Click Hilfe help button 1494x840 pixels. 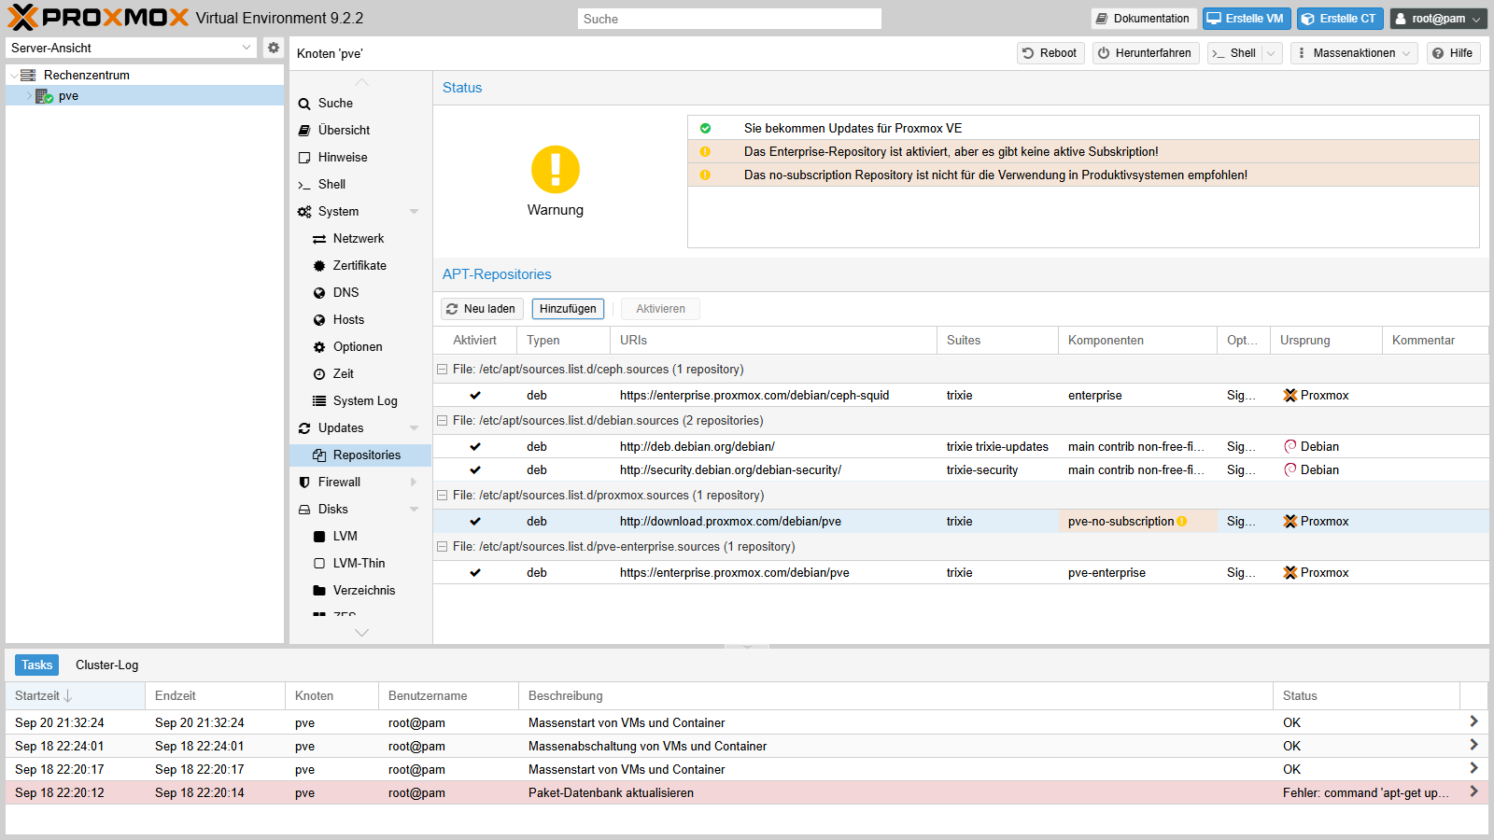1453,53
